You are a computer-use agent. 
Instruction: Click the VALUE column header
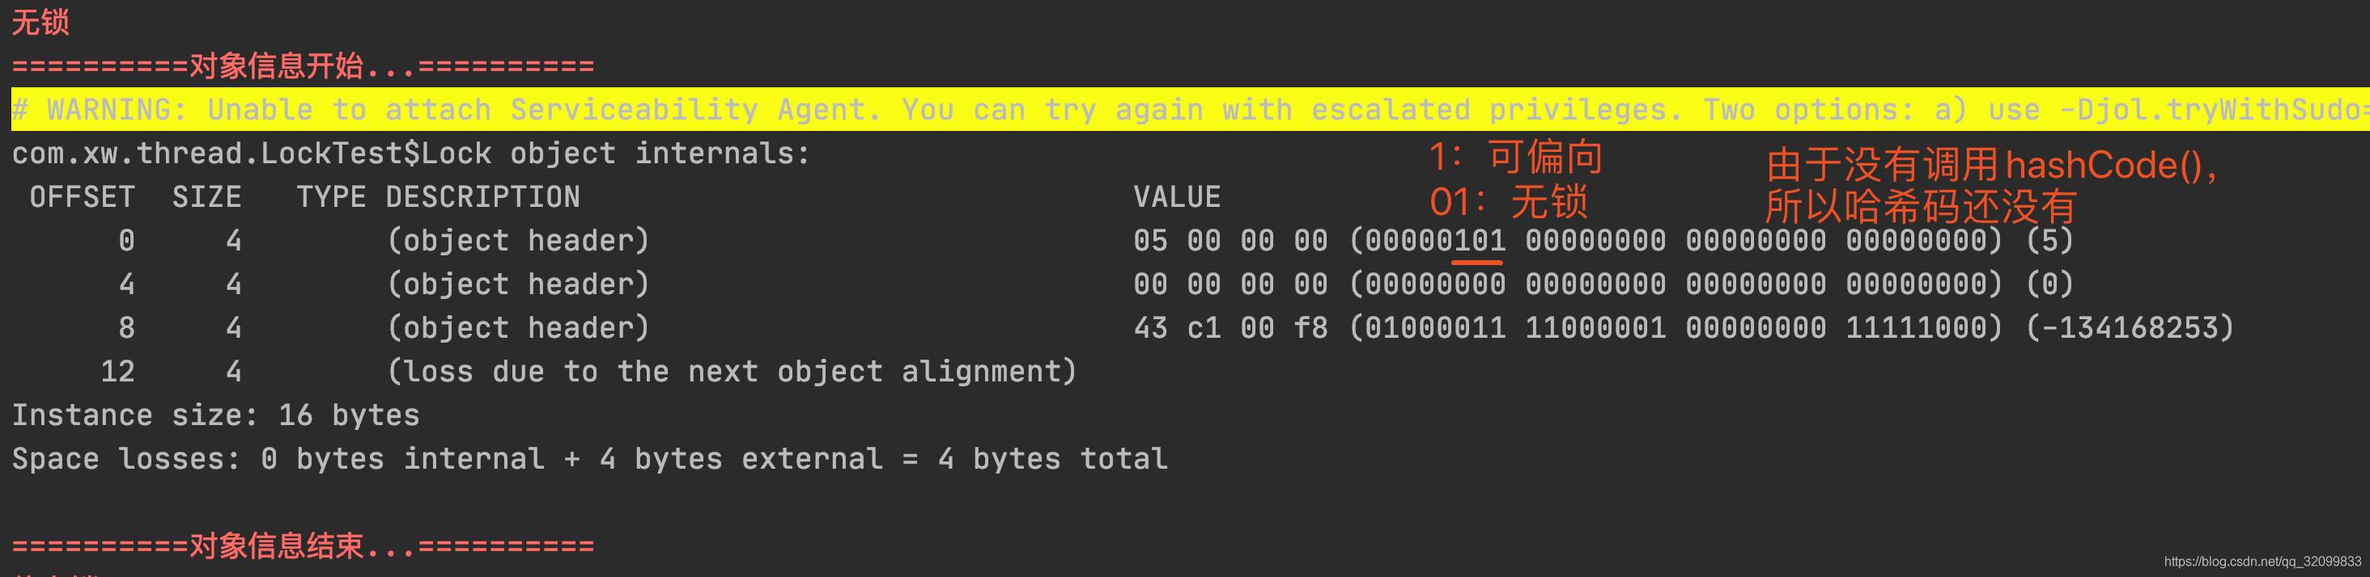click(x=1177, y=196)
